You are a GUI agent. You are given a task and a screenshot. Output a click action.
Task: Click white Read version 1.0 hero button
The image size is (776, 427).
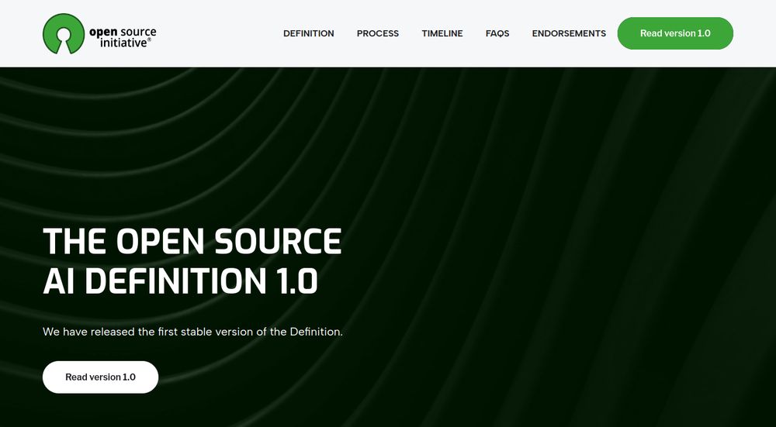pyautogui.click(x=100, y=377)
